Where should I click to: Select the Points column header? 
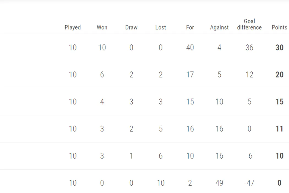279,27
